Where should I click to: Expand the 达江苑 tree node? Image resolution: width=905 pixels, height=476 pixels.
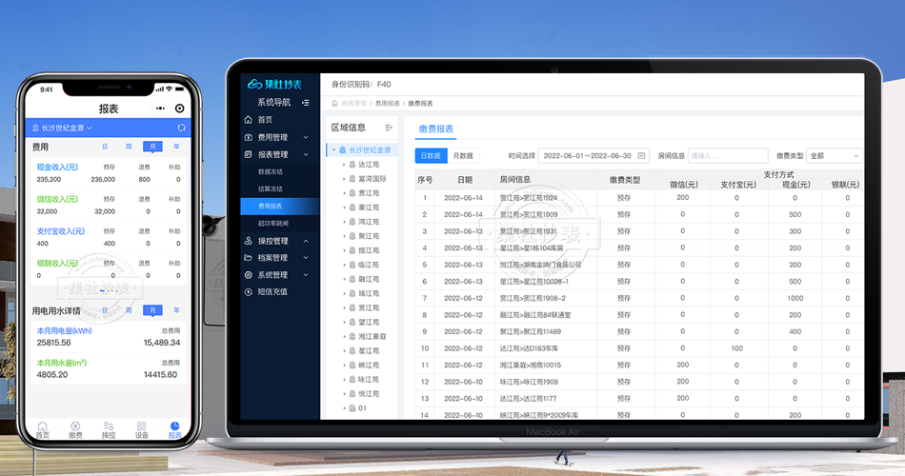tap(344, 165)
